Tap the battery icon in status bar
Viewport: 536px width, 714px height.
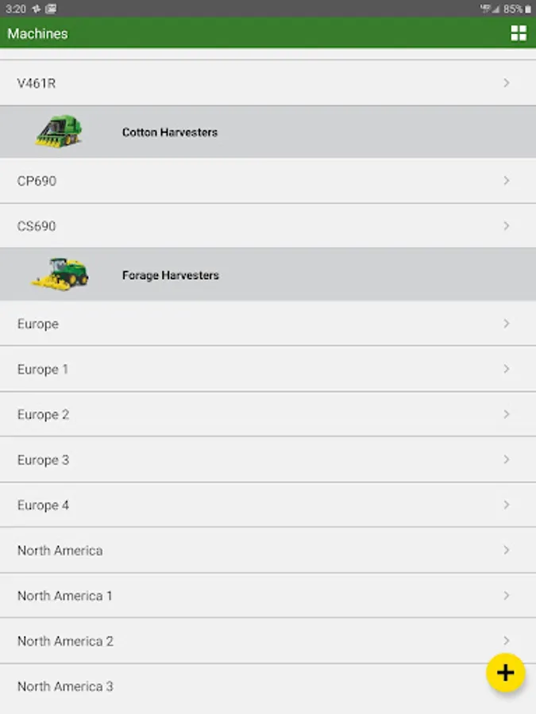coord(529,9)
